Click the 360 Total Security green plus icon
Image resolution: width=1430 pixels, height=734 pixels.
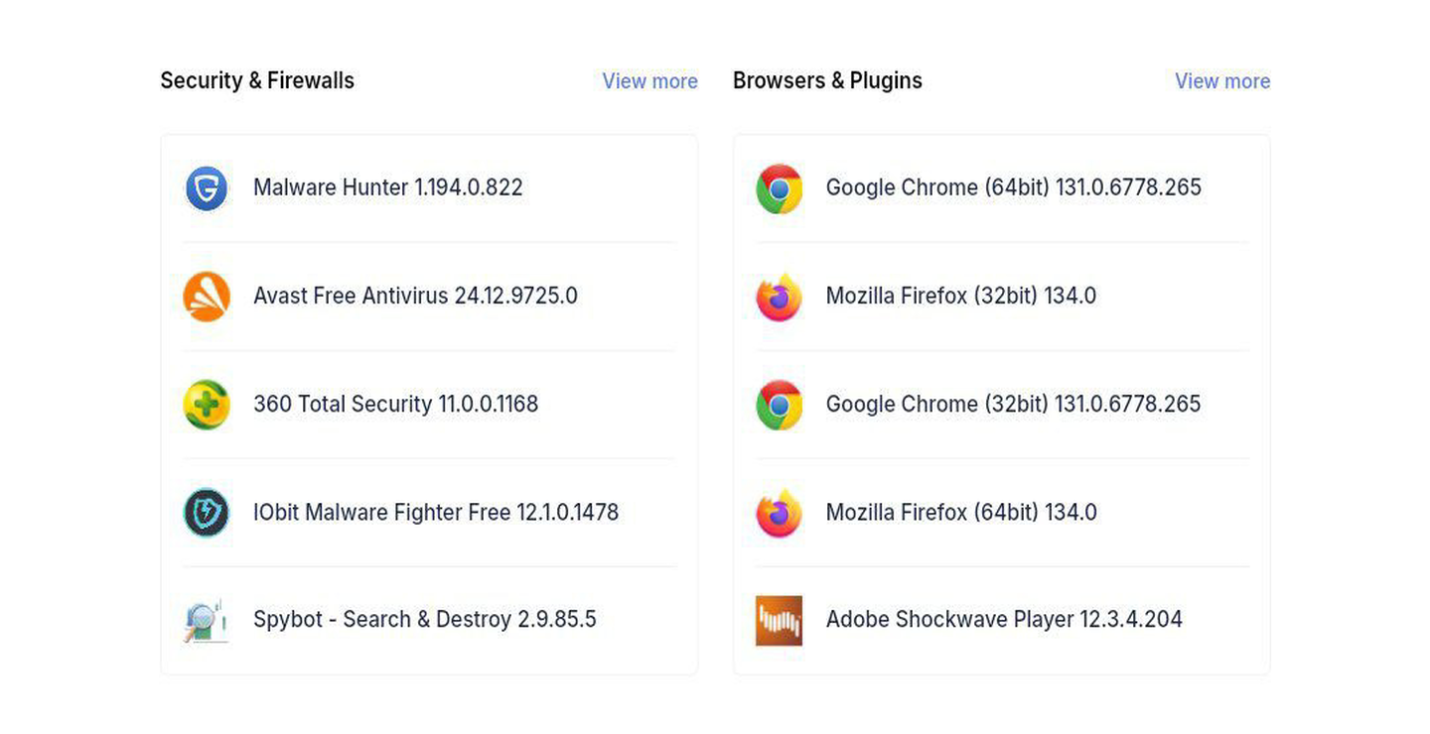tap(207, 404)
